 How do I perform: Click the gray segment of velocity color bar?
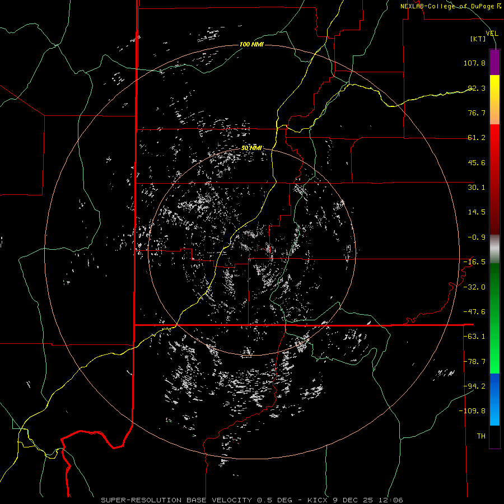tap(494, 249)
